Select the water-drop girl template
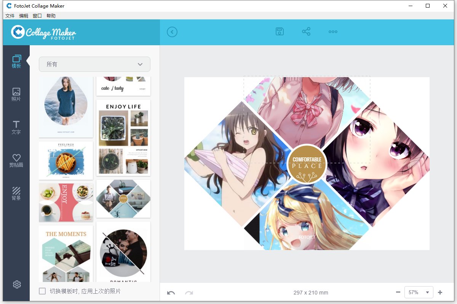The image size is (457, 304). tap(66, 107)
